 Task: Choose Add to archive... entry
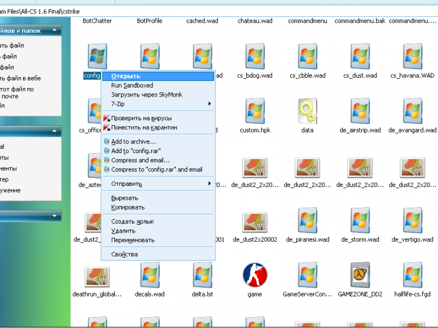coord(158,142)
